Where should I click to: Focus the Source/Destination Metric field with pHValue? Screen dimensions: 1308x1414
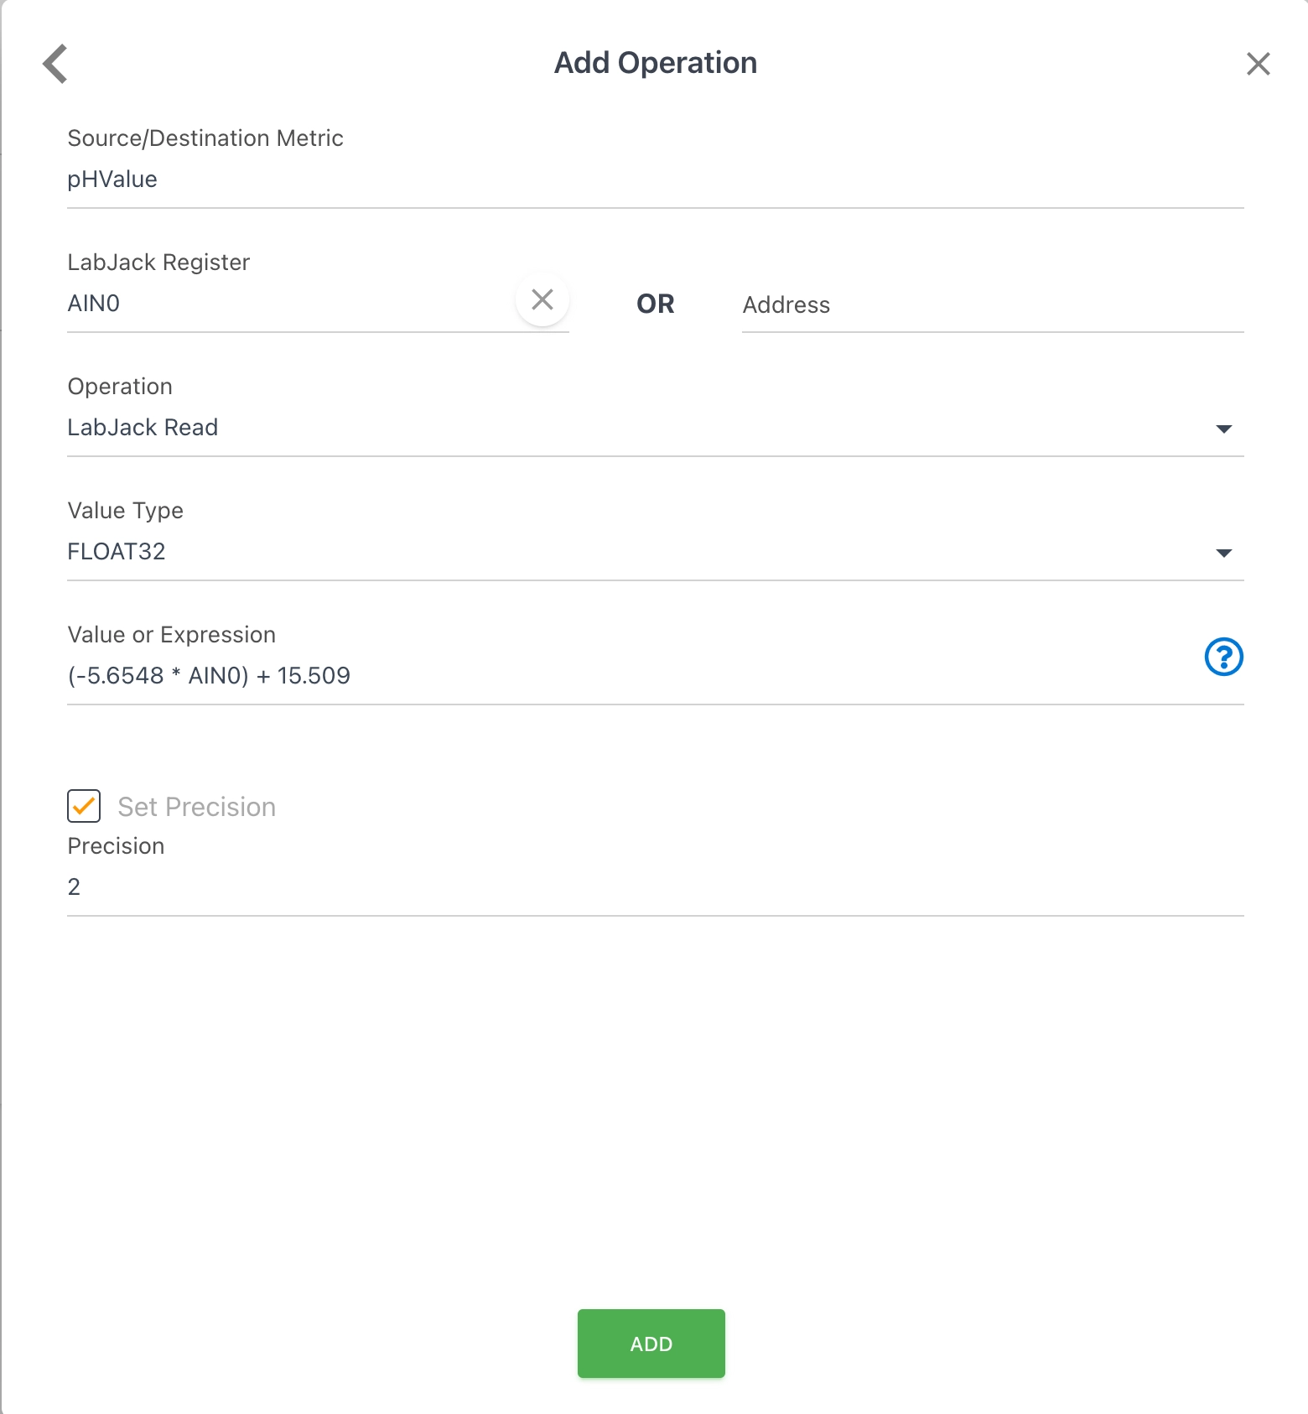pos(655,179)
